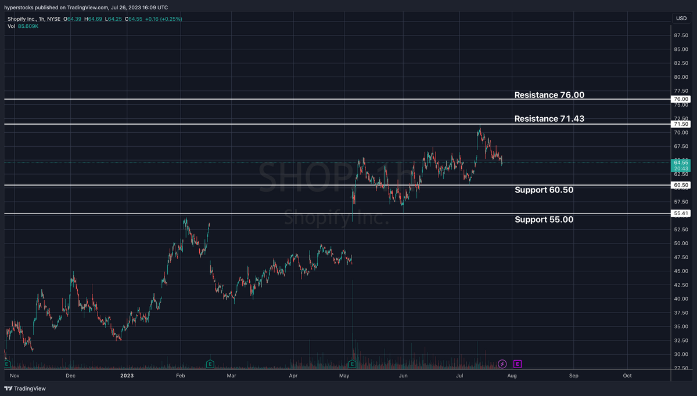Select the green earnings marker below February

210,364
